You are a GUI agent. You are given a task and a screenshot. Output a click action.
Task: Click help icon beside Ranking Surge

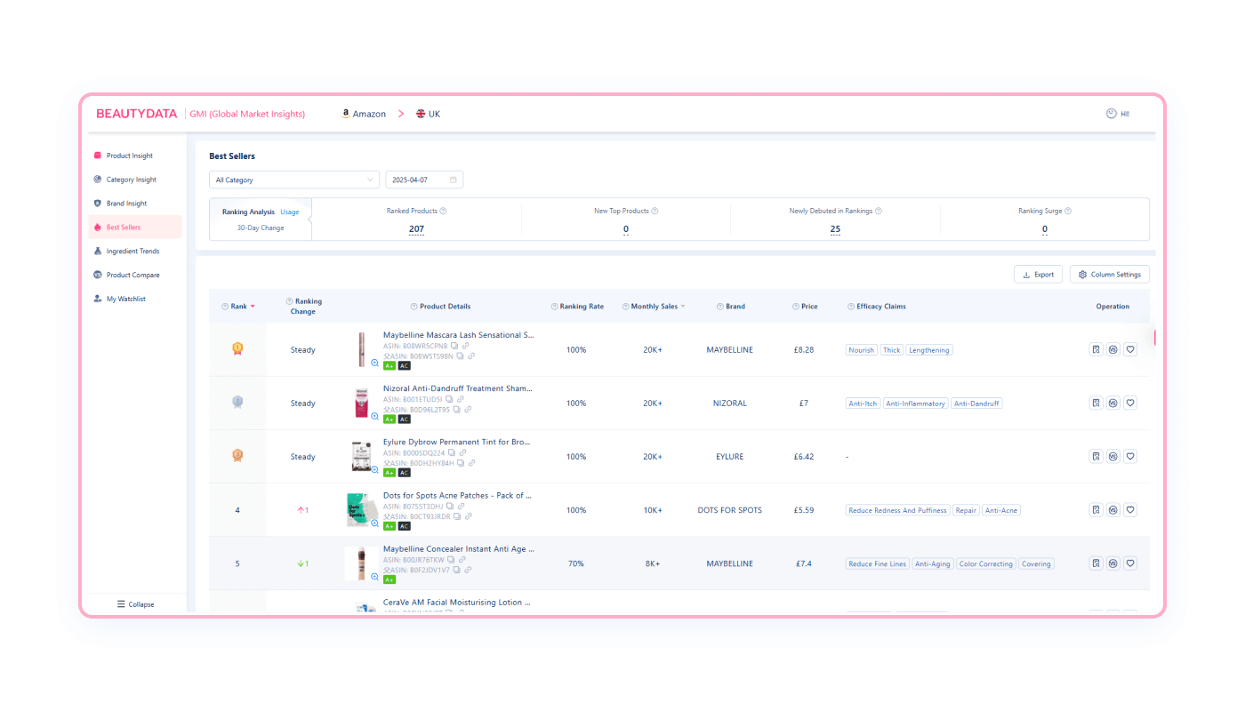click(1068, 211)
